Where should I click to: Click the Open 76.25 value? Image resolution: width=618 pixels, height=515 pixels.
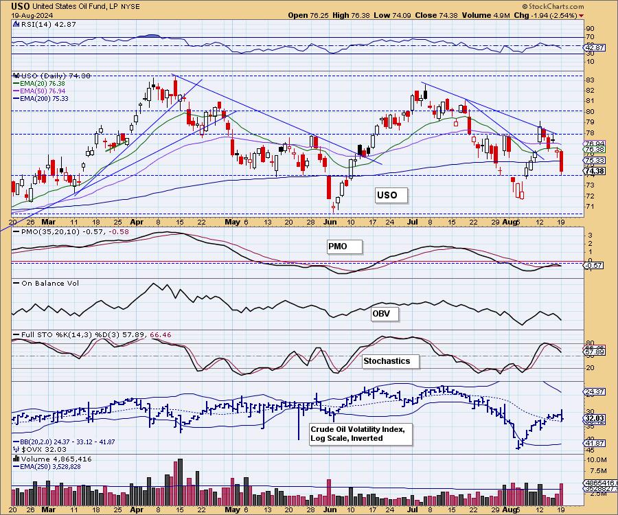pyautogui.click(x=308, y=15)
